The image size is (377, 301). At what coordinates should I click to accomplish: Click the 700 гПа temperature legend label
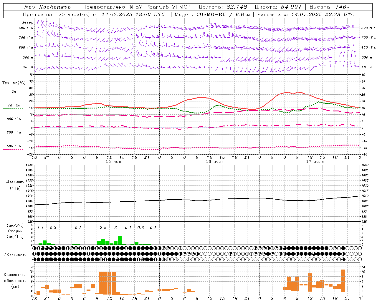point(14,132)
